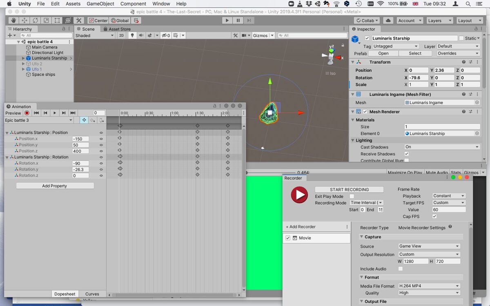This screenshot has height=306, width=490.
Task: Select the Scale tool
Action: click(x=47, y=20)
